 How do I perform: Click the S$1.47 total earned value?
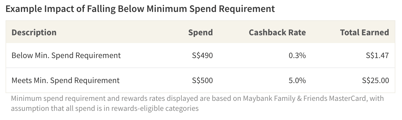pyautogui.click(x=378, y=55)
